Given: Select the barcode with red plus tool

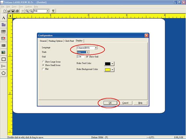Looking at the screenshot, I should tap(3, 39).
